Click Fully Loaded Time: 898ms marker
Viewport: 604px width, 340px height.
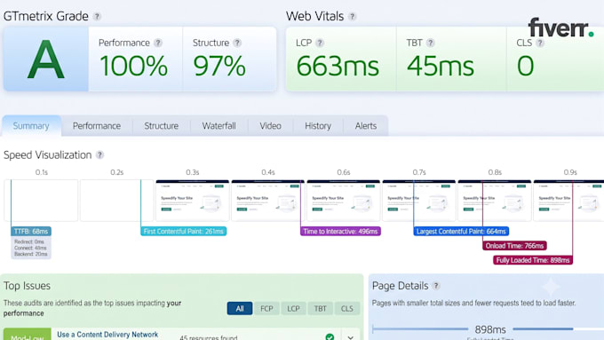(x=533, y=260)
